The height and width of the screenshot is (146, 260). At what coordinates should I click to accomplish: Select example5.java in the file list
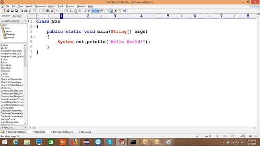[x=8, y=119]
